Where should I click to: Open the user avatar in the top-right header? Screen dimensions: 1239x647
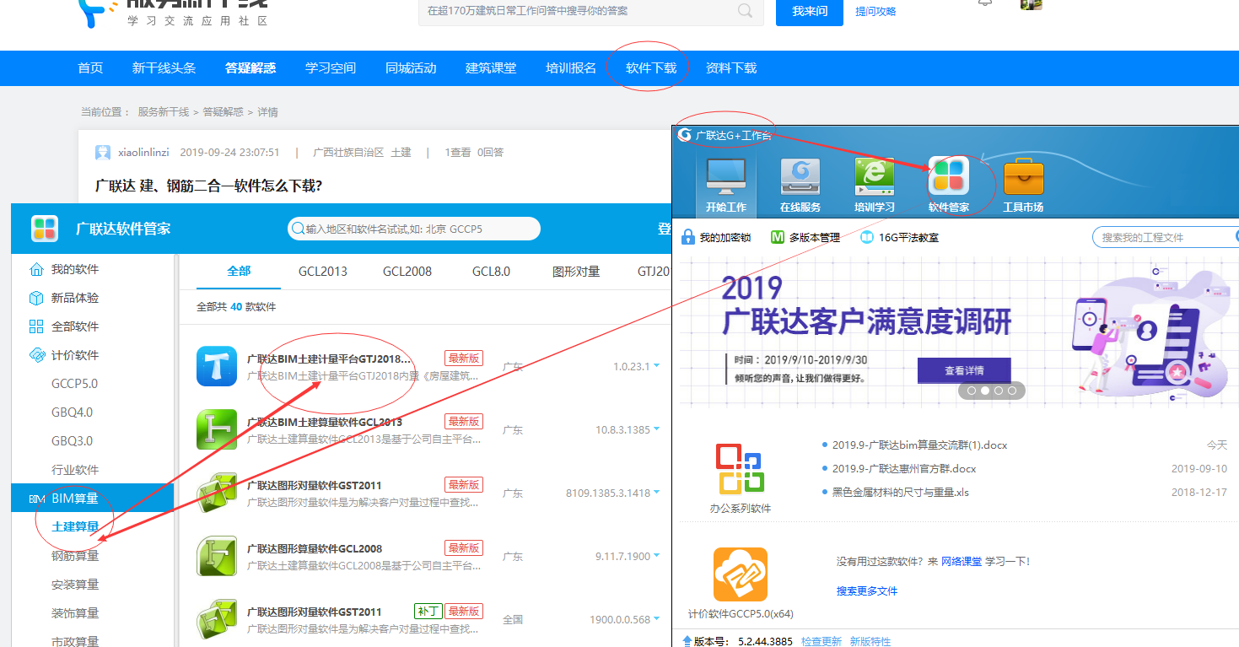[x=1031, y=4]
